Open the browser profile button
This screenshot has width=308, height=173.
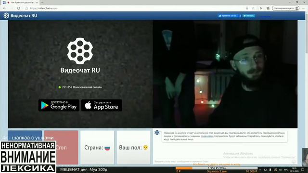pos(285,8)
